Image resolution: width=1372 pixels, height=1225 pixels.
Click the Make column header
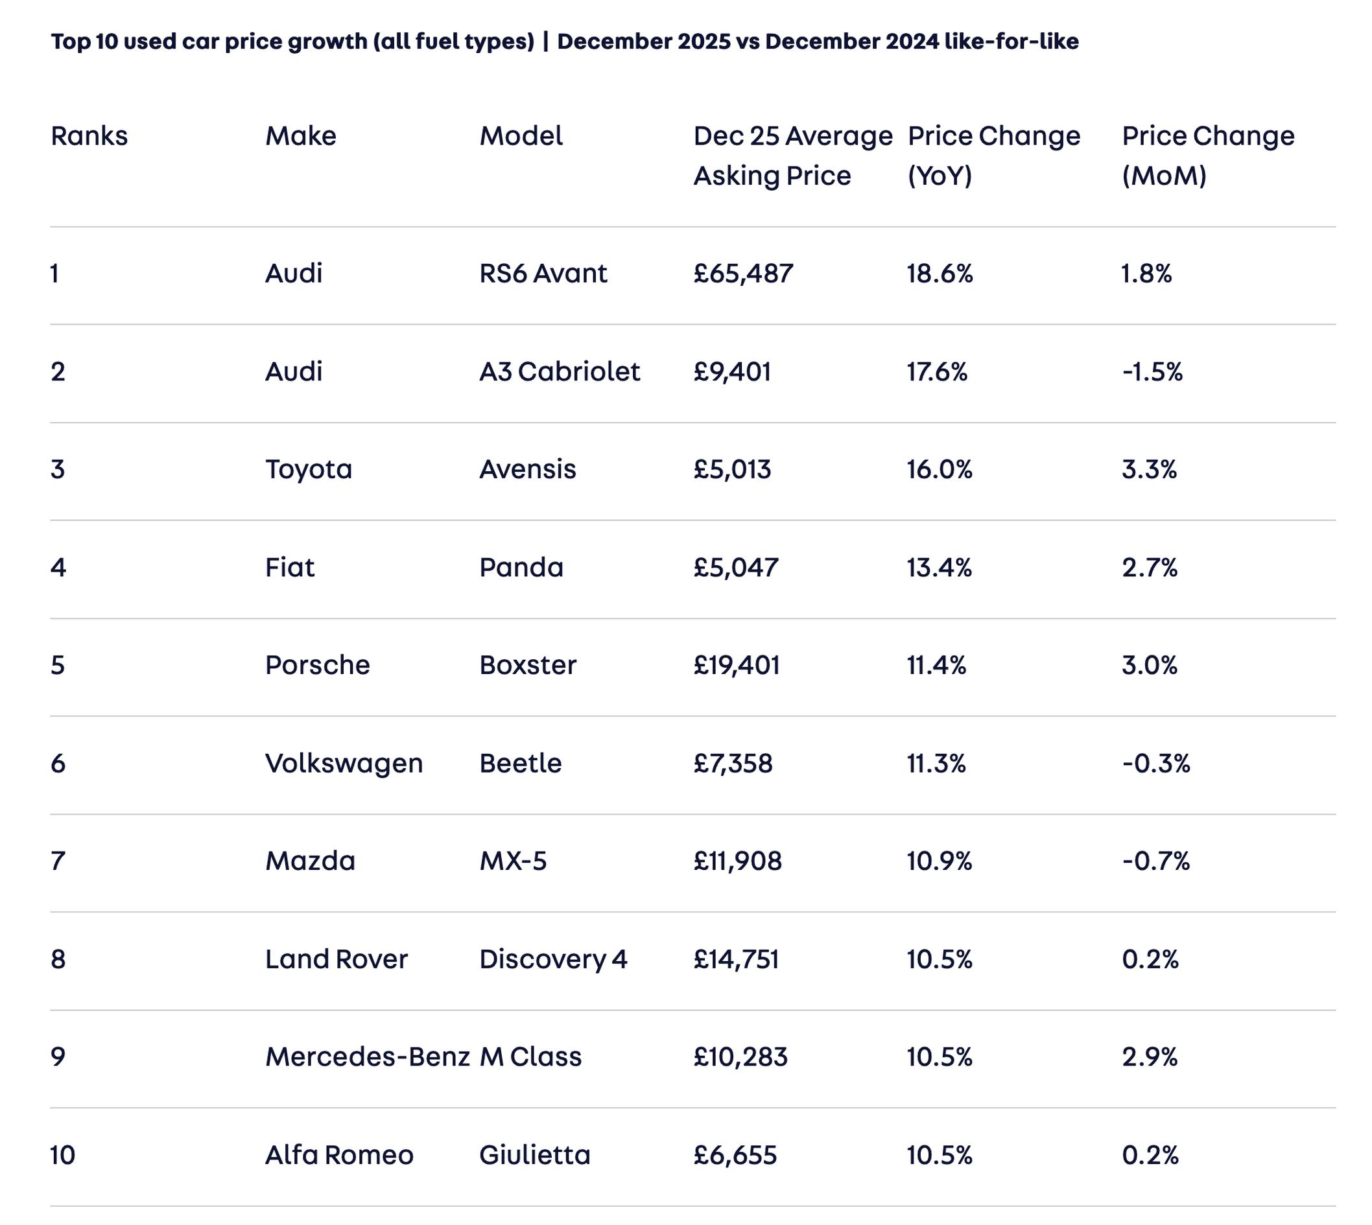point(300,136)
